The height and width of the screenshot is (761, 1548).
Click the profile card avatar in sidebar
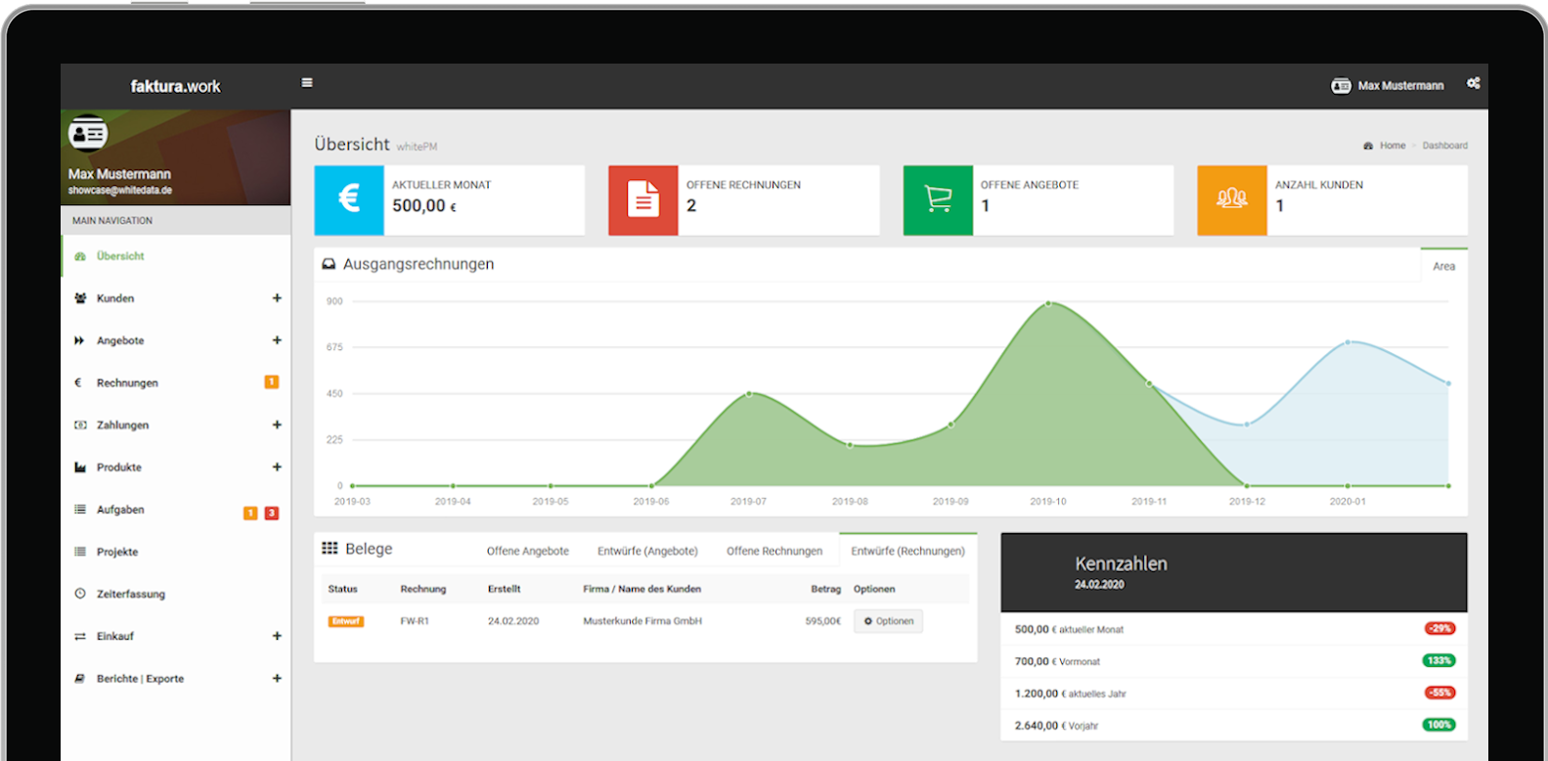88,133
